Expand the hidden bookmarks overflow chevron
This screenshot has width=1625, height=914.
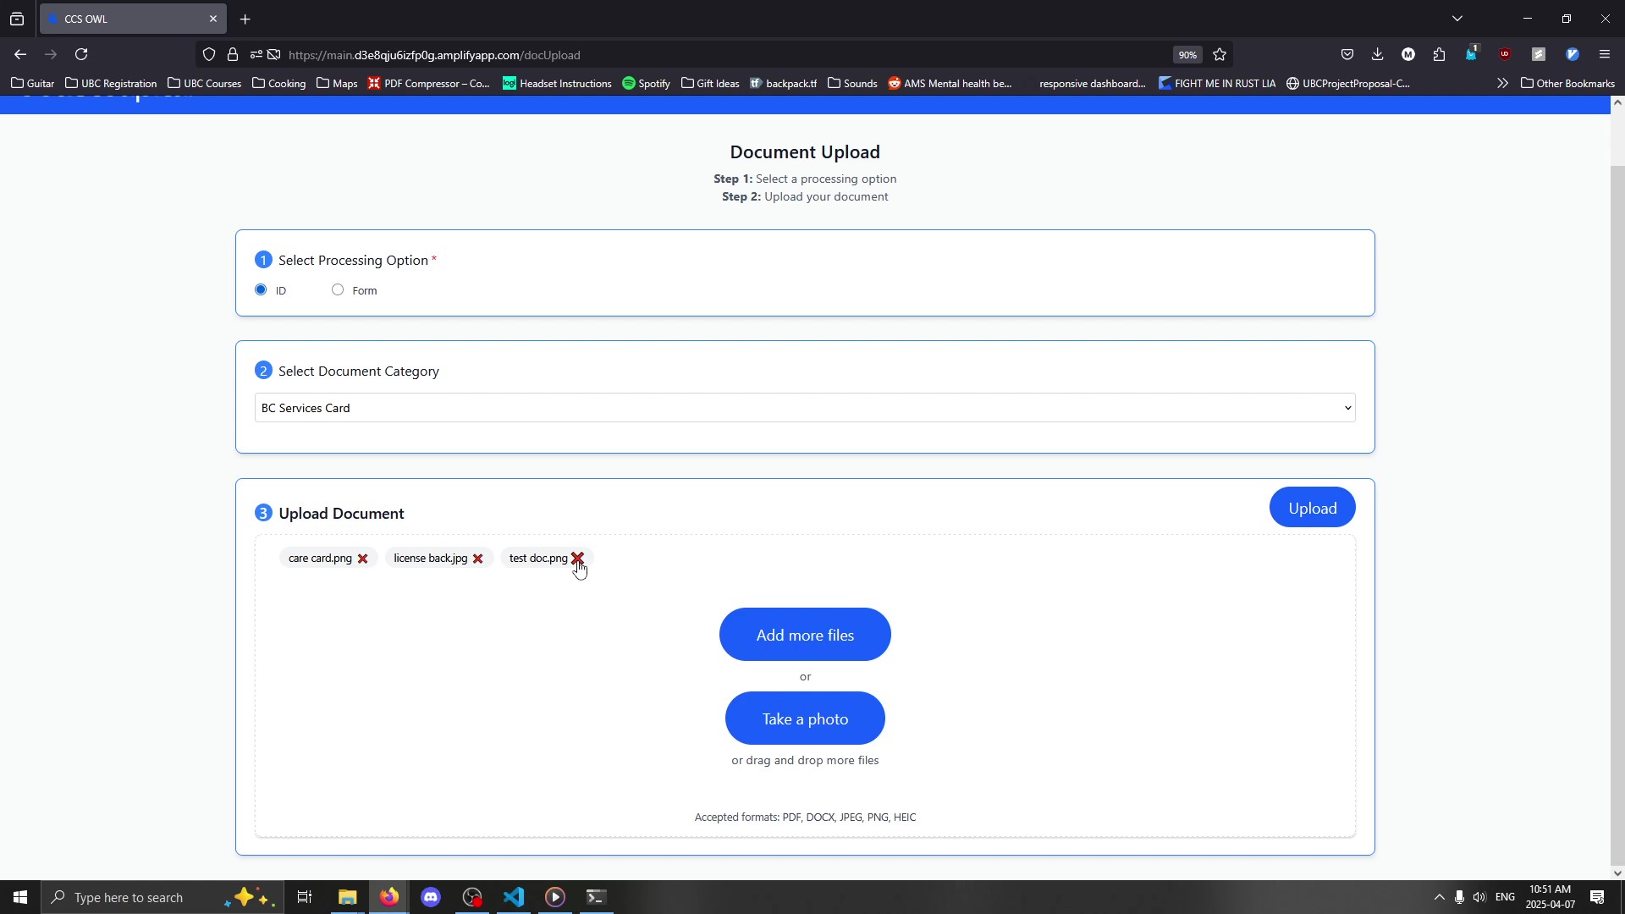(x=1502, y=83)
